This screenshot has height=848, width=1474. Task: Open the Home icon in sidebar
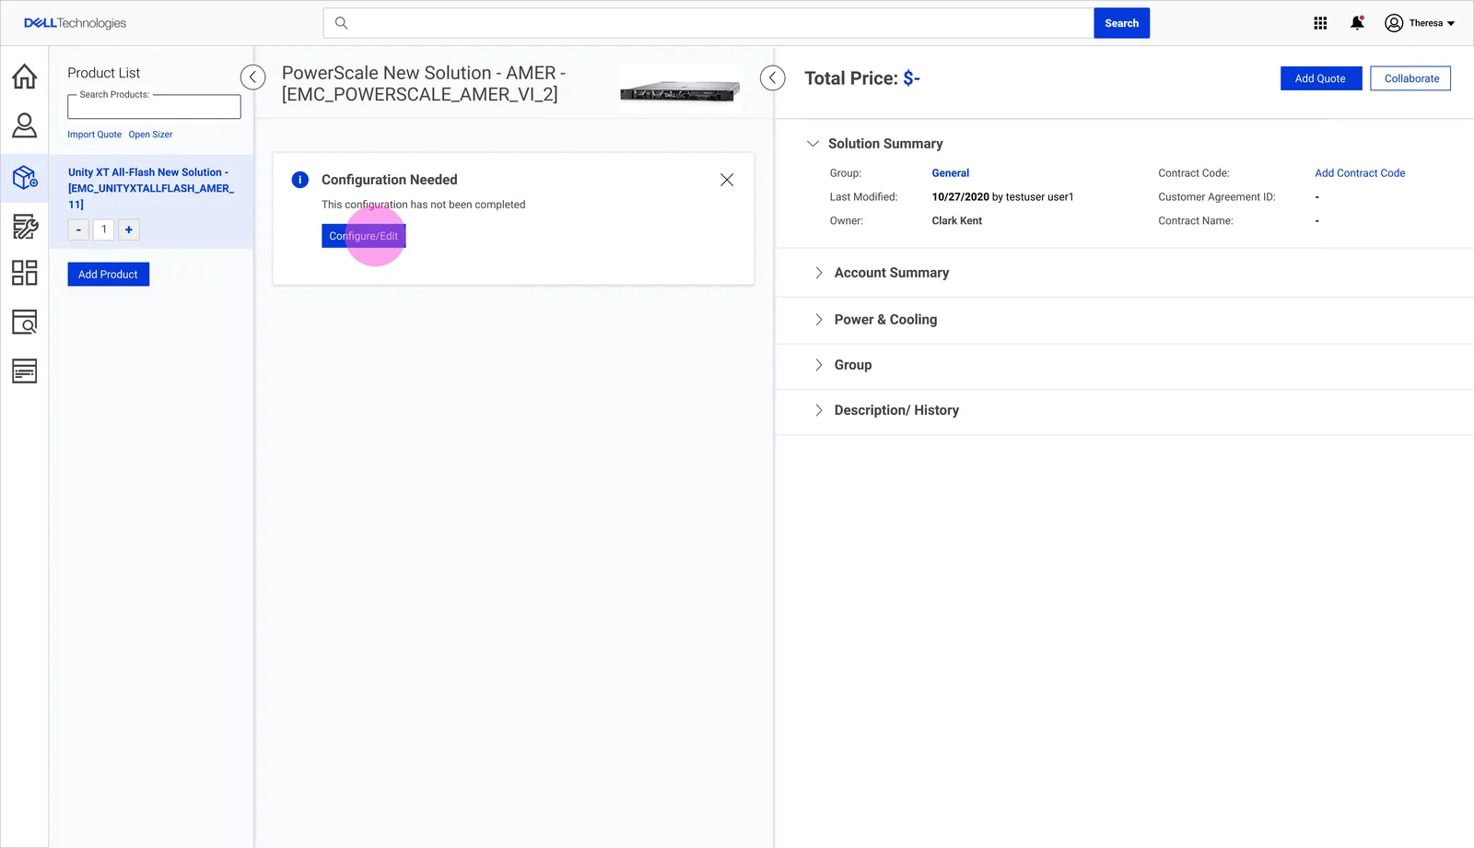click(x=25, y=77)
